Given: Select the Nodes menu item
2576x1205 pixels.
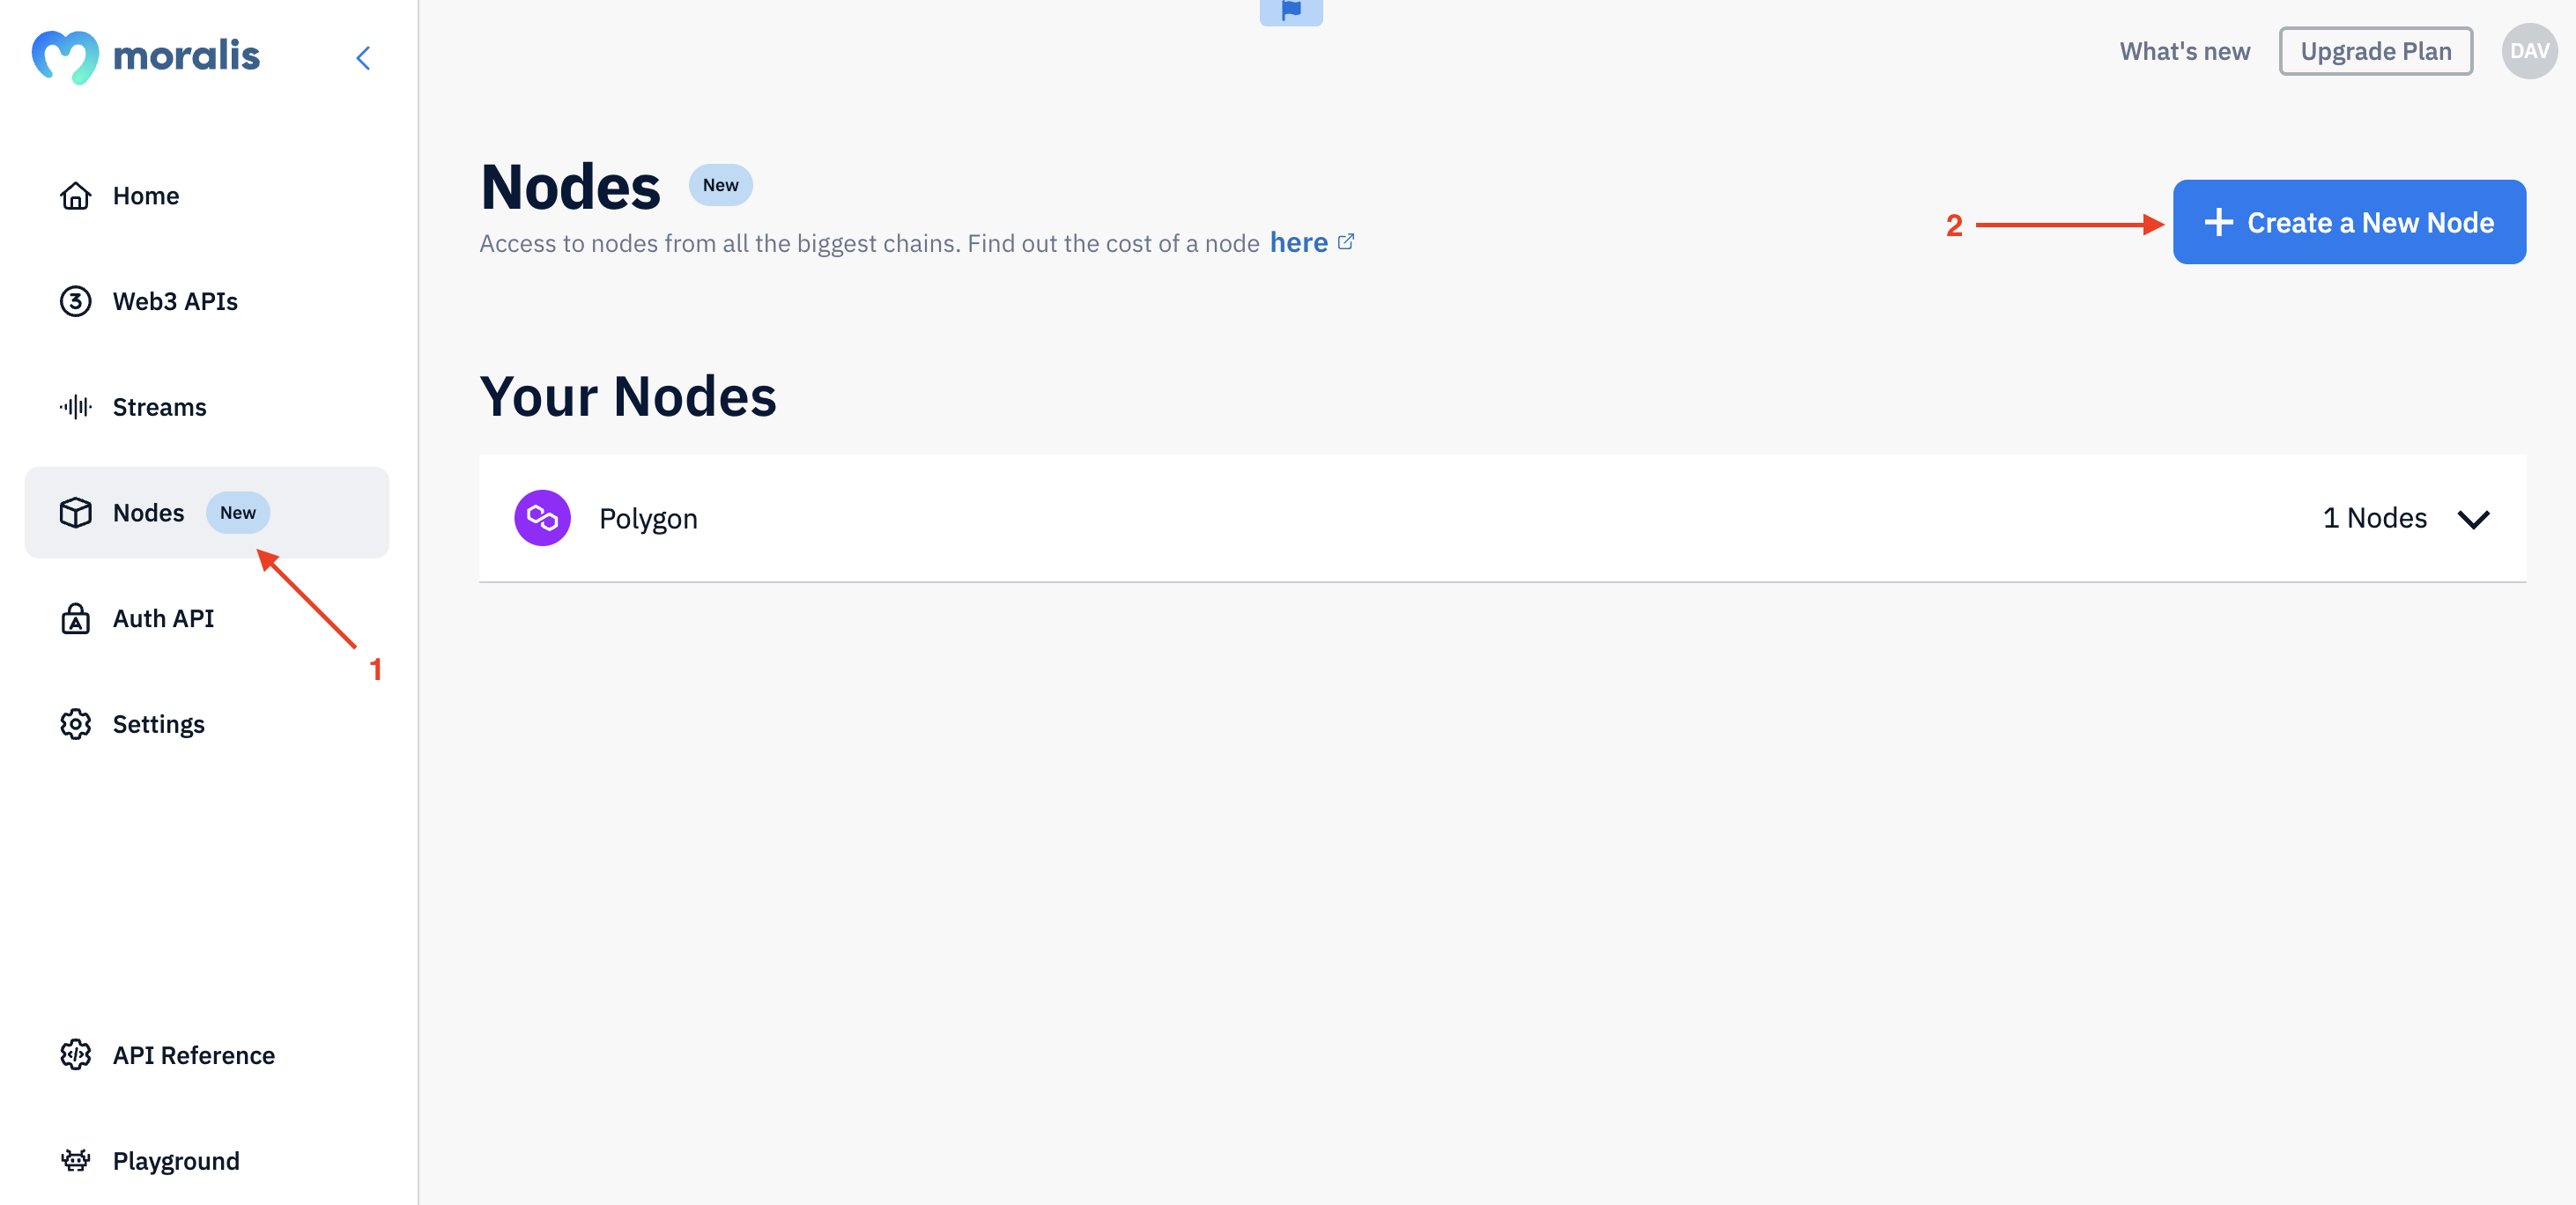Looking at the screenshot, I should tap(146, 511).
